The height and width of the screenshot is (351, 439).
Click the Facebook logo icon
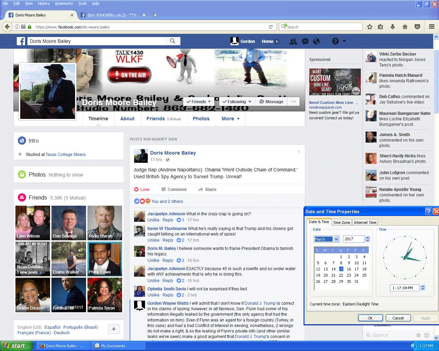click(x=21, y=41)
